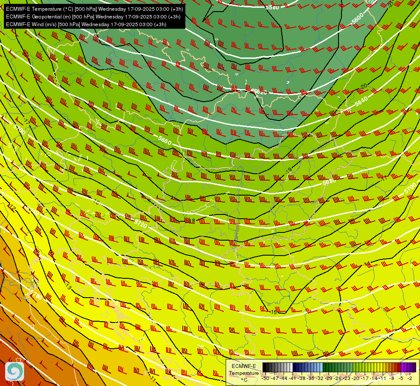Click the white swatch in temperature legend
Screen dimensions: 420x386
click(291, 367)
